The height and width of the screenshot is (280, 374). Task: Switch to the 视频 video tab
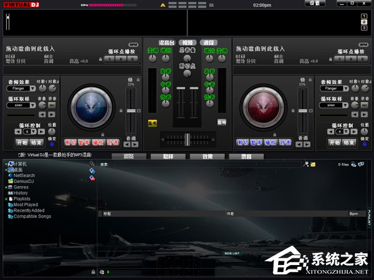click(x=188, y=43)
